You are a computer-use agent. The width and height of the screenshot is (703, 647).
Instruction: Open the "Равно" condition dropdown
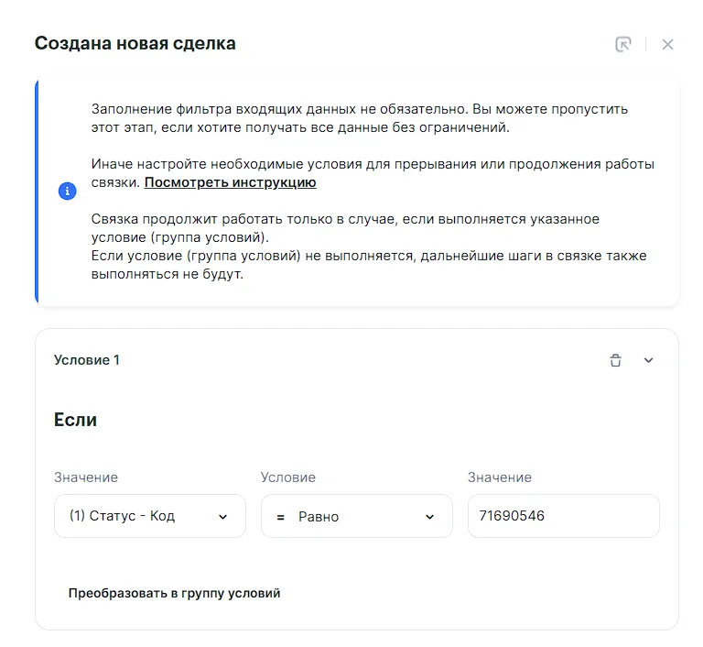click(x=356, y=516)
